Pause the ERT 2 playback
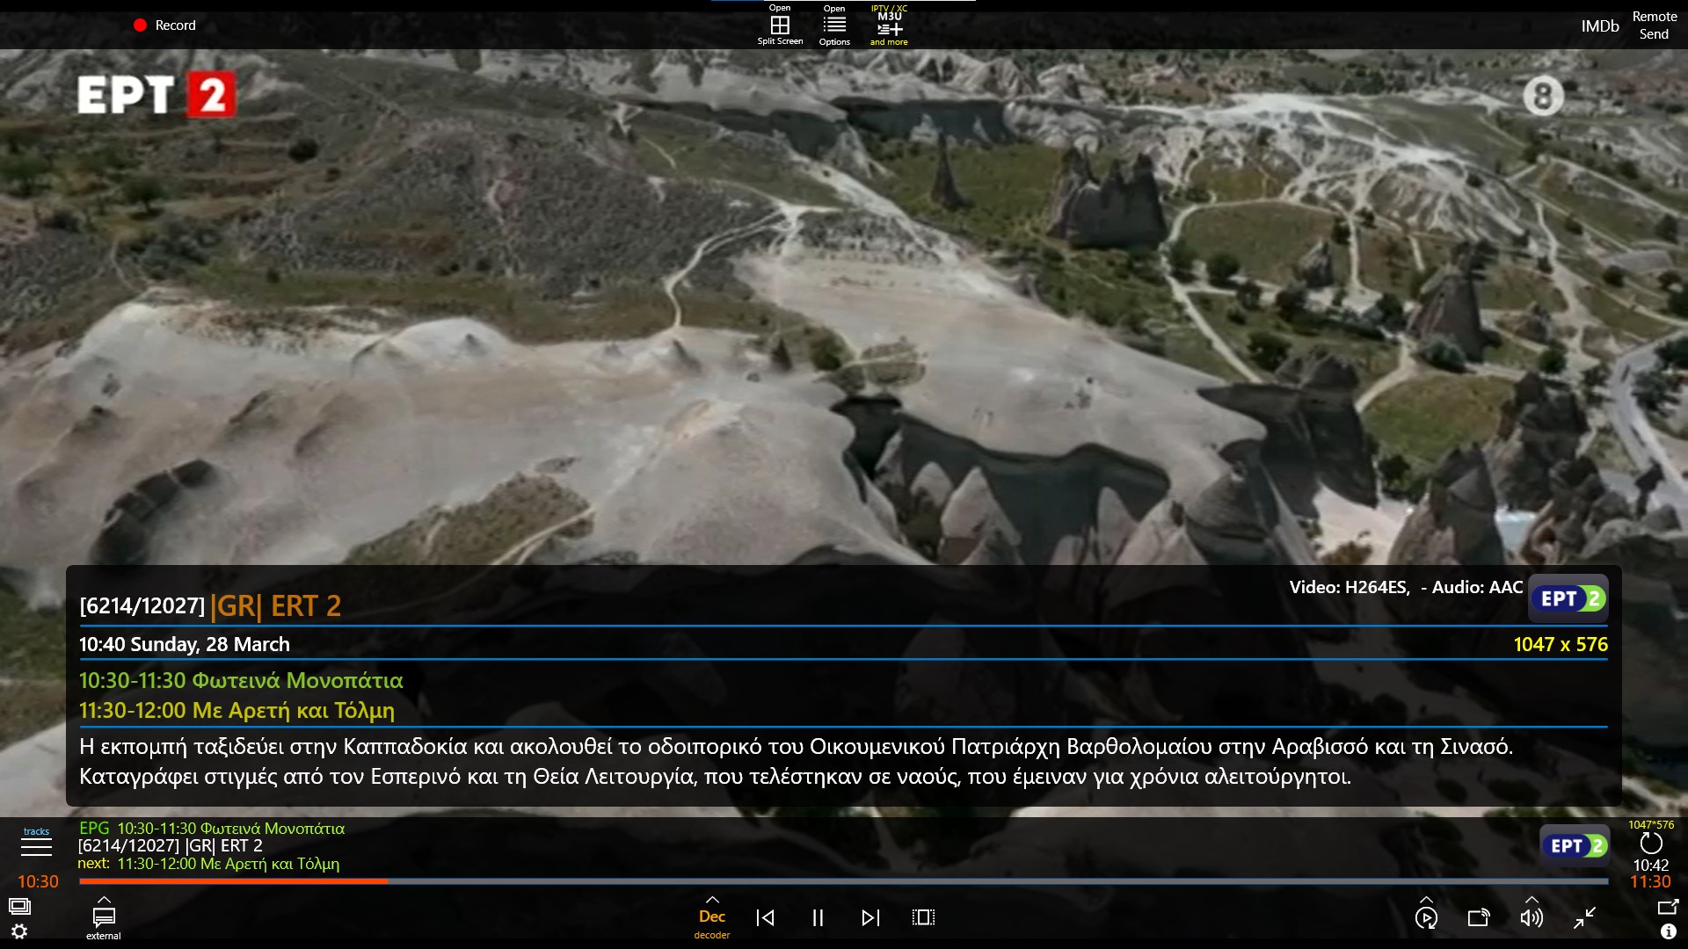Image resolution: width=1688 pixels, height=949 pixels. point(819,917)
